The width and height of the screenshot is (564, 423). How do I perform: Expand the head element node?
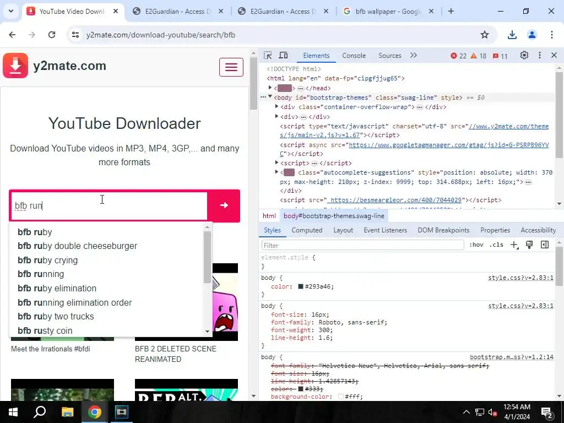(270, 88)
